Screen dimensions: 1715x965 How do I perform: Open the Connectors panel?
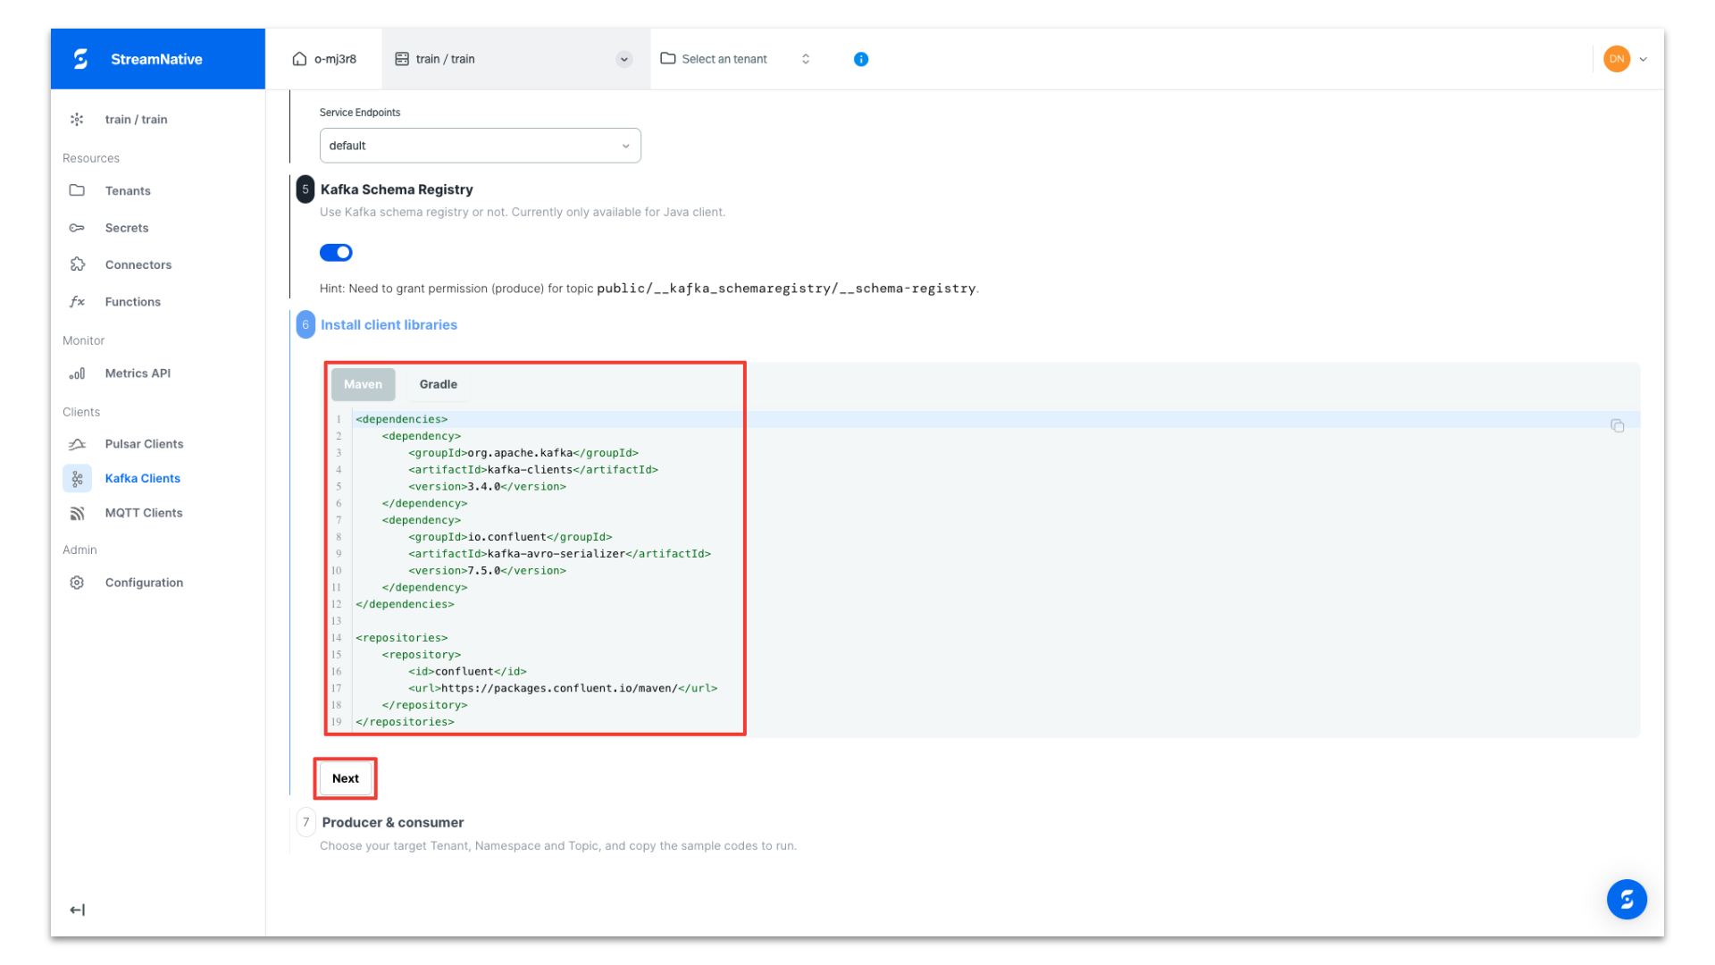pos(138,264)
